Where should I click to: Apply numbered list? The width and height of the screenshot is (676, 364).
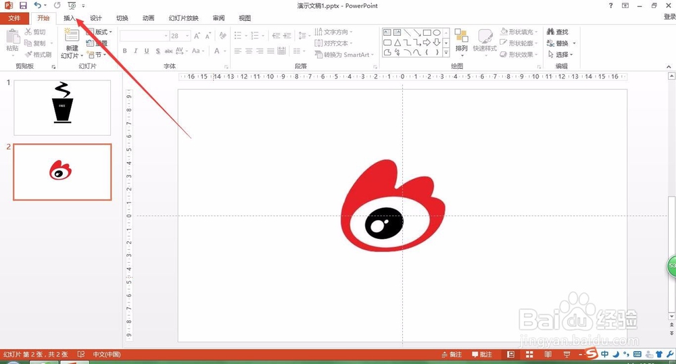(256, 36)
